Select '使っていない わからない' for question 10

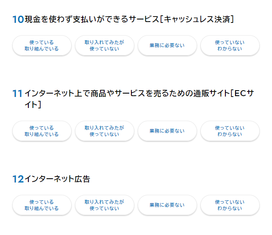[x=230, y=46]
